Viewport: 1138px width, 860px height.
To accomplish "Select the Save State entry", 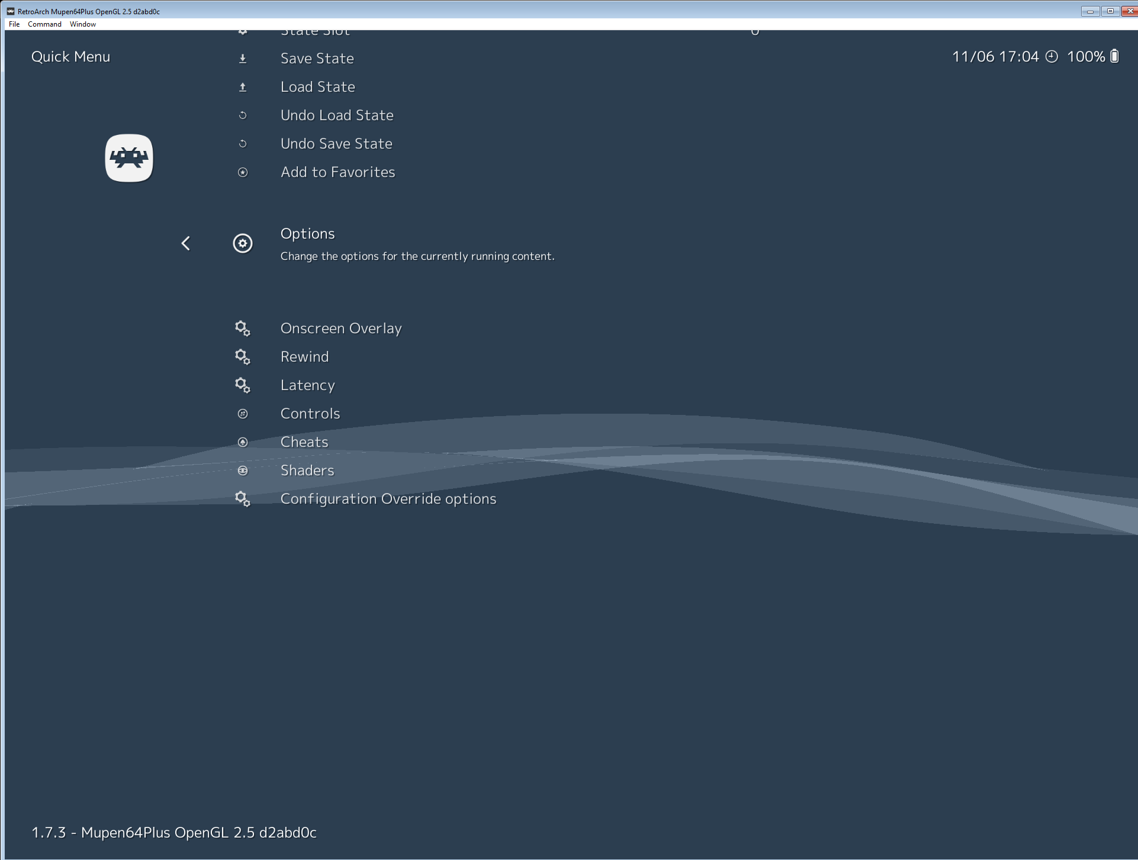I will tap(317, 59).
